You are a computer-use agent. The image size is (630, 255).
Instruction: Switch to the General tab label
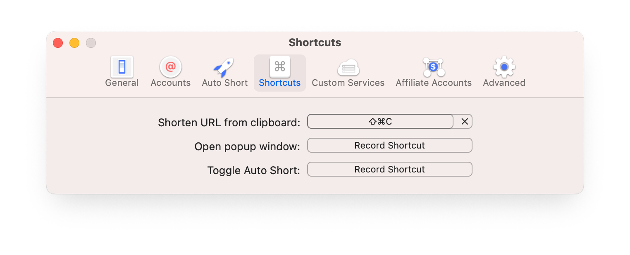(122, 83)
